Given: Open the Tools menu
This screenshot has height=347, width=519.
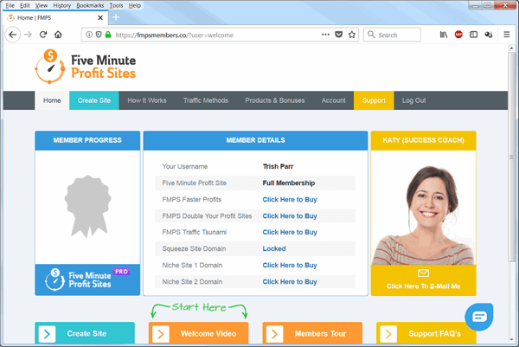Looking at the screenshot, I should coord(116,5).
